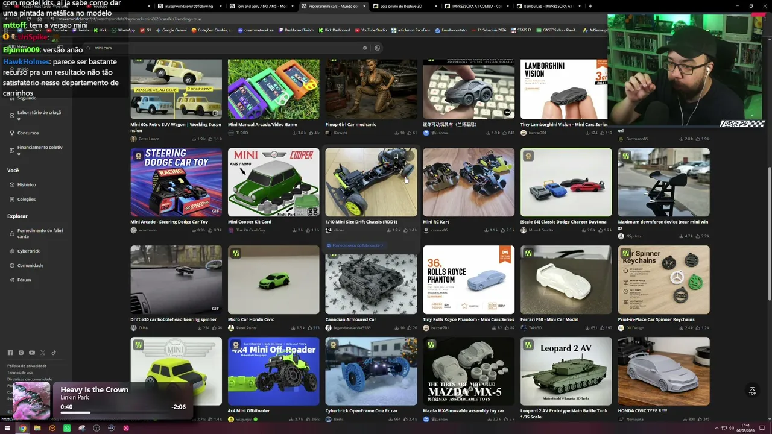Screen dimensions: 772x434
Task: Open the Dashboard Twitch bookmark
Action: 296,30
